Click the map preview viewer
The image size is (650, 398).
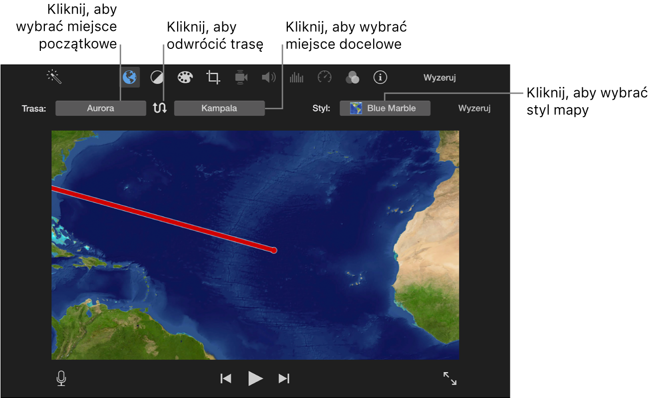(255, 245)
